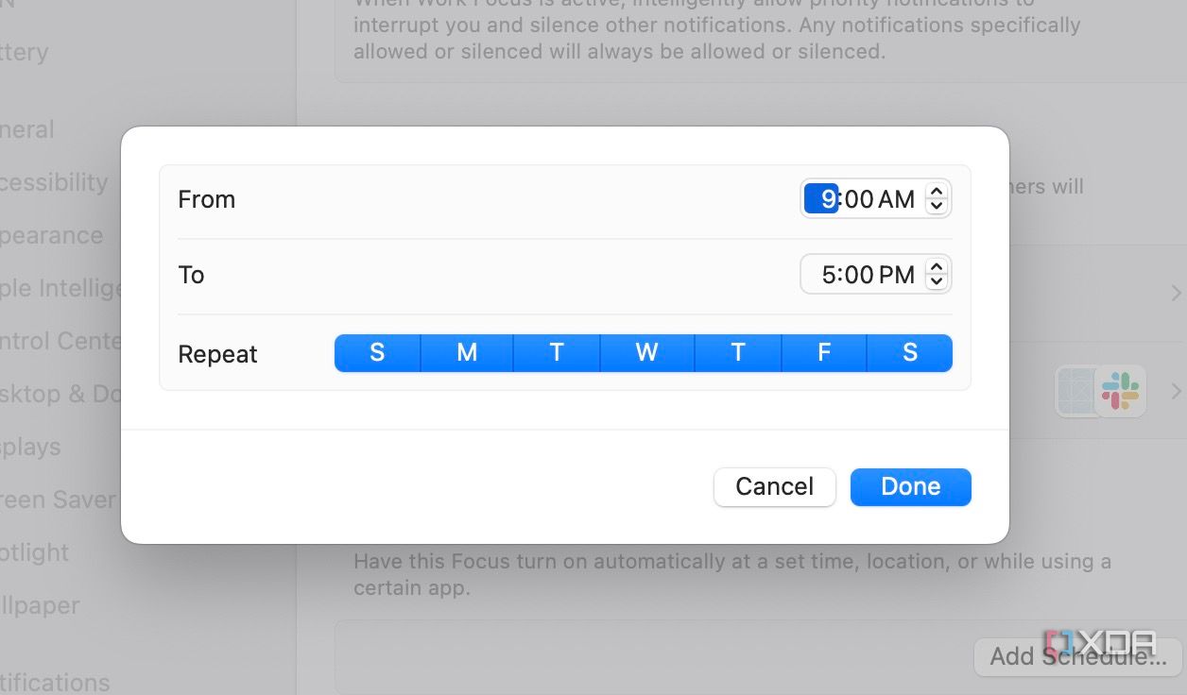This screenshot has width=1187, height=695.
Task: Select the hour 5 in To time
Action: [829, 275]
